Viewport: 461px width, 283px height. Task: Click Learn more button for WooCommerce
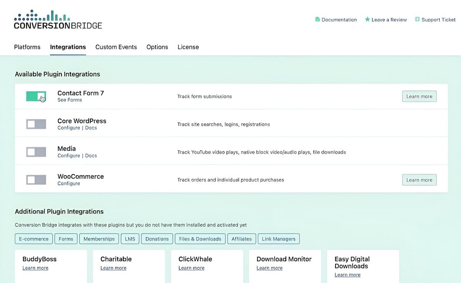(x=419, y=180)
